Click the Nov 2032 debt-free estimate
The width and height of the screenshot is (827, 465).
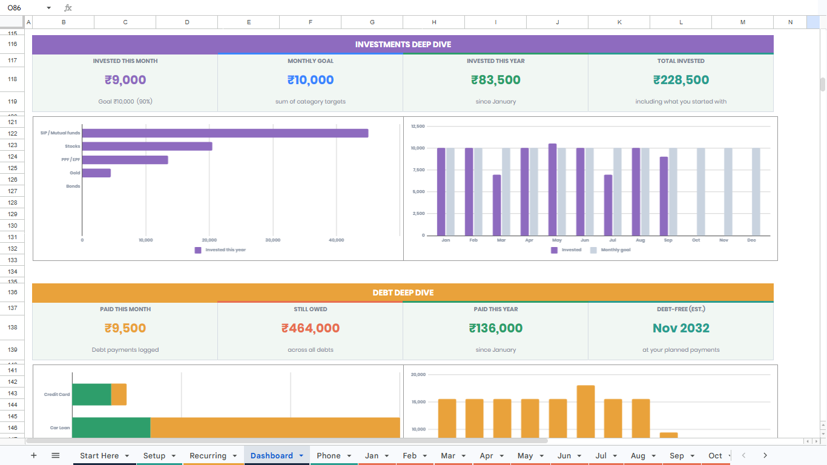pos(681,328)
